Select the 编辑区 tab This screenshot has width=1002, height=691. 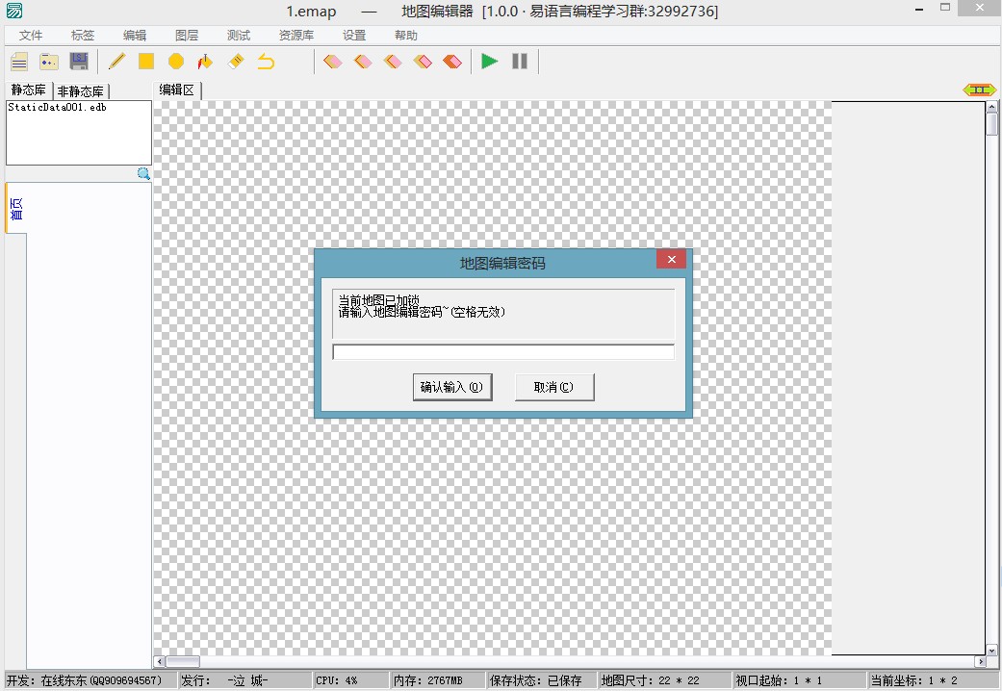pyautogui.click(x=177, y=90)
